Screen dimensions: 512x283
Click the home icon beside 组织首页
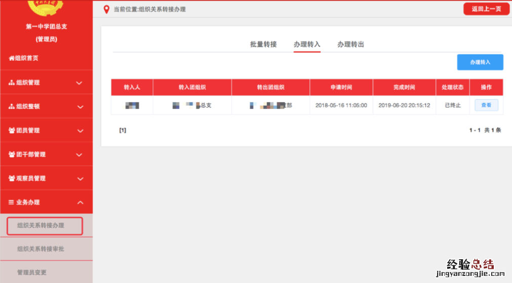[x=11, y=58]
